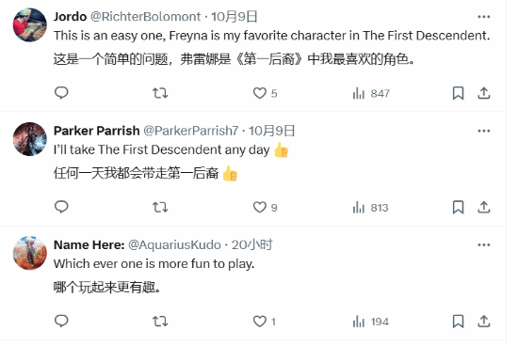
Task: Retweet Jordo's post about Freyna
Action: (160, 93)
